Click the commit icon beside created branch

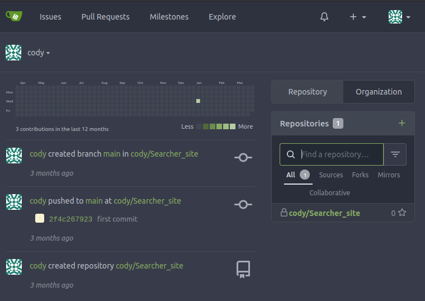pyautogui.click(x=243, y=158)
